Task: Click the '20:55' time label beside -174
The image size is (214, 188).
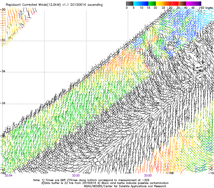Action: [x=76, y=176]
